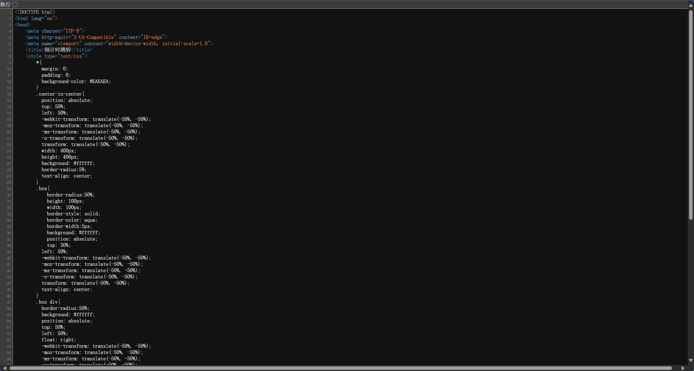Click the border-style: solid; line
Image resolution: width=694 pixels, height=371 pixels.
coord(74,214)
